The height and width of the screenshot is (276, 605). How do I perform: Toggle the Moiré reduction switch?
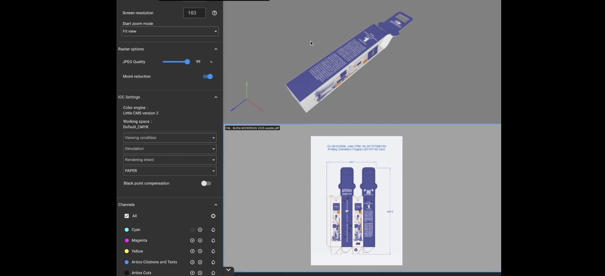click(x=208, y=77)
